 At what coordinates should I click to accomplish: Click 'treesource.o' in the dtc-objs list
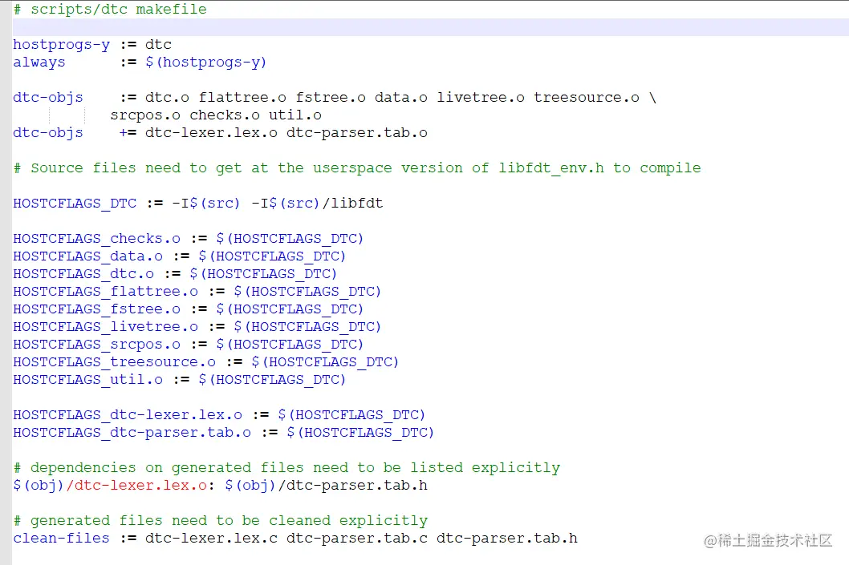pos(587,97)
